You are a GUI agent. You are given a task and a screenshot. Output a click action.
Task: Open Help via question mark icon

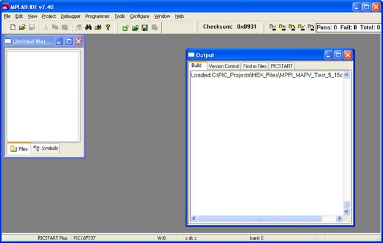coord(108,27)
